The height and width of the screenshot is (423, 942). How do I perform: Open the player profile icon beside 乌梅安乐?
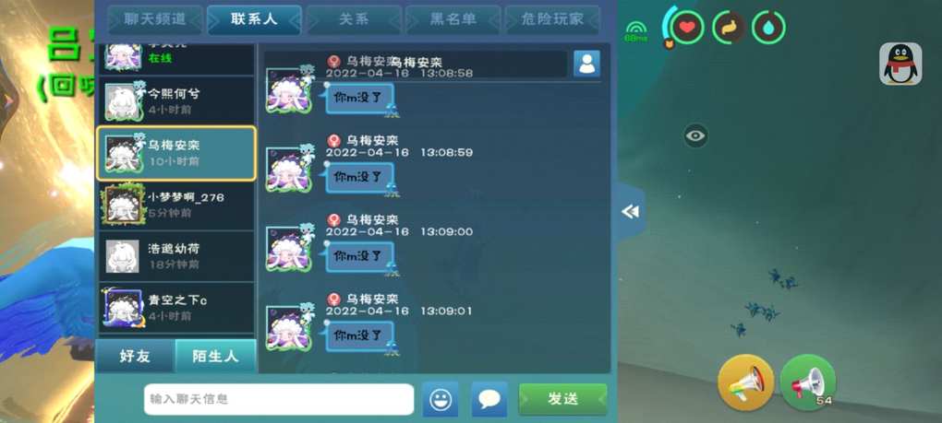(586, 64)
